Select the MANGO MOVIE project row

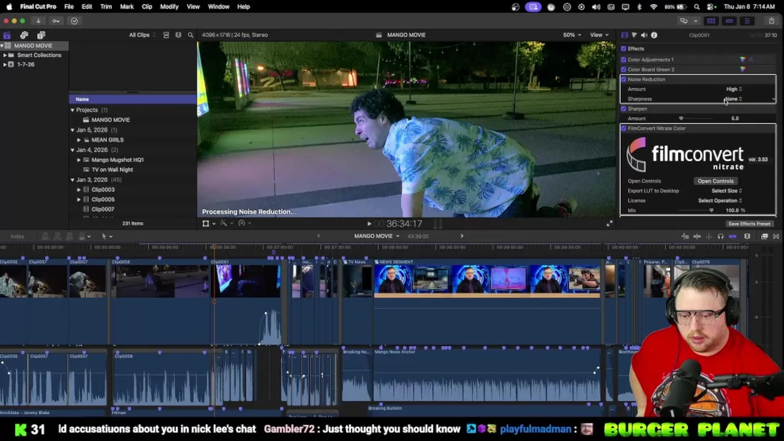click(x=132, y=119)
